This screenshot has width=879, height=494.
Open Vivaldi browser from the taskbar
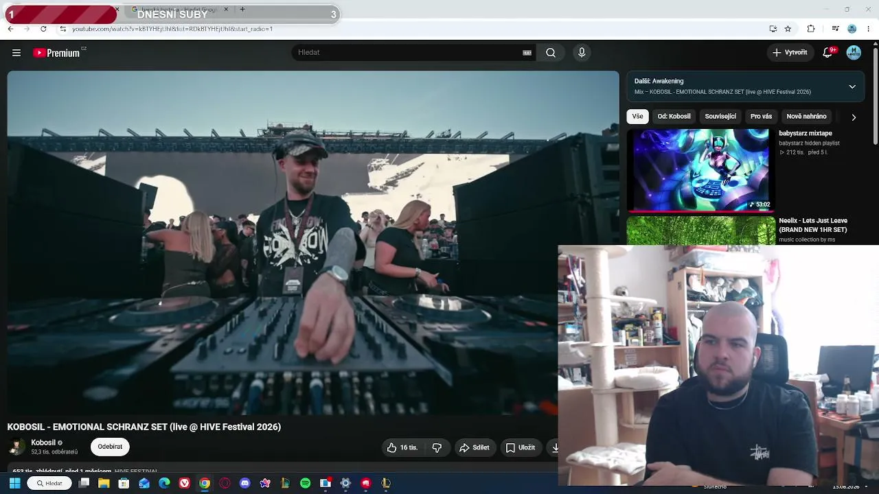tap(185, 484)
